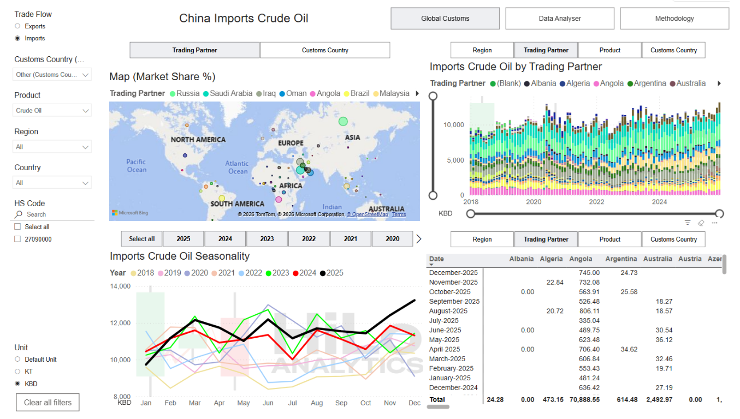This screenshot has height=419, width=740.
Task: Expand trading partner chart legend arrow
Action: point(719,83)
